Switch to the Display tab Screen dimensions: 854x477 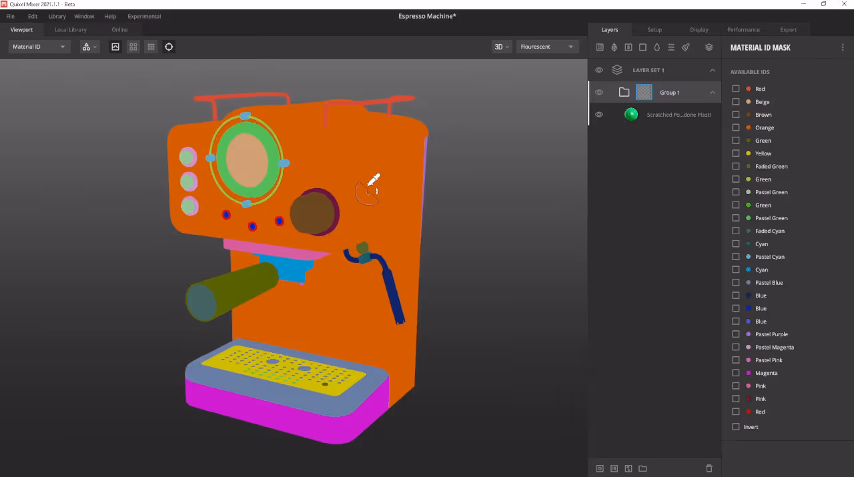tap(699, 29)
